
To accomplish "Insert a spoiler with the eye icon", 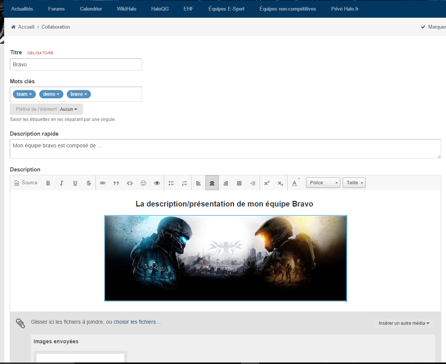I will [x=157, y=183].
